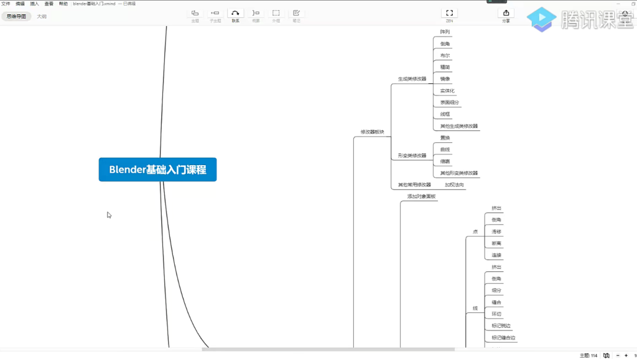Viewport: 637px width, 359px height.
Task: Select the 阵列 topic
Action: click(445, 32)
